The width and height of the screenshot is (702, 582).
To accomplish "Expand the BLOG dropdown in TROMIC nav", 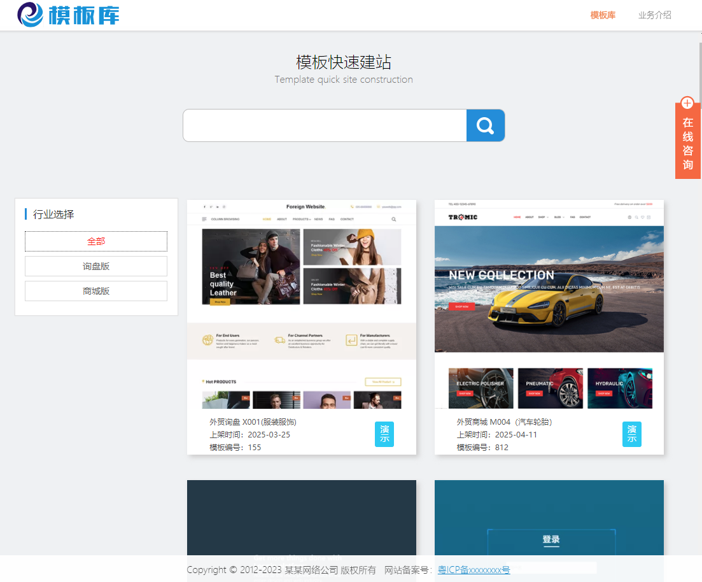I will pos(558,217).
